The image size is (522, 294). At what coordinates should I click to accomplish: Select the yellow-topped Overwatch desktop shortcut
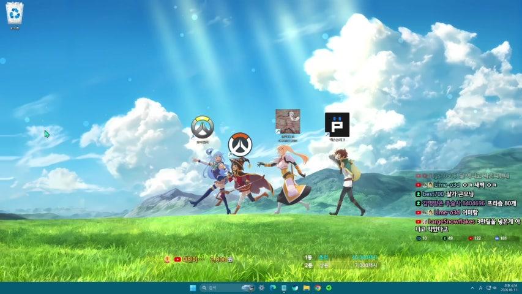coord(202,130)
